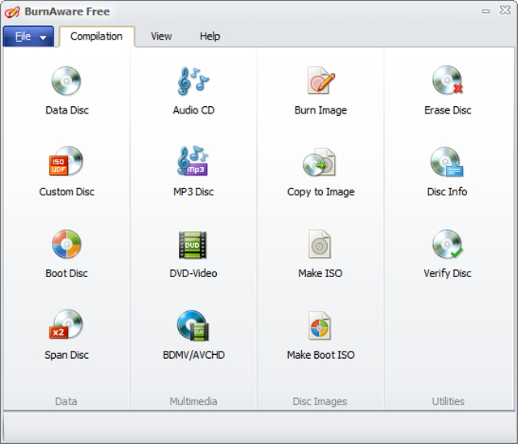This screenshot has height=444, width=518.
Task: Click the Verify Disc text label
Action: point(448,273)
